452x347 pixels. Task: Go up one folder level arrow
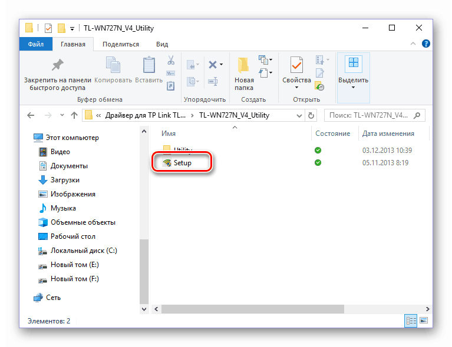[74, 116]
